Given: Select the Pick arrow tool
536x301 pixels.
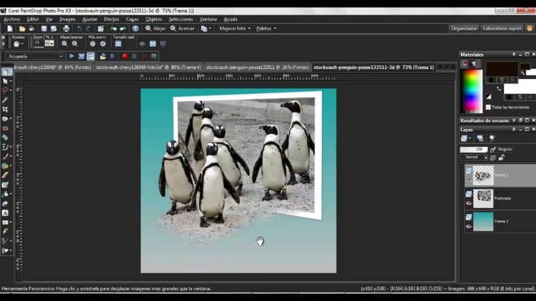Looking at the screenshot, I should pyautogui.click(x=5, y=81).
